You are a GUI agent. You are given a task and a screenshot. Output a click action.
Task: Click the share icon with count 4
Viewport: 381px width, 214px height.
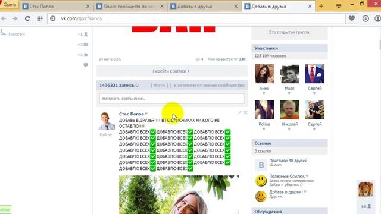[199, 59]
